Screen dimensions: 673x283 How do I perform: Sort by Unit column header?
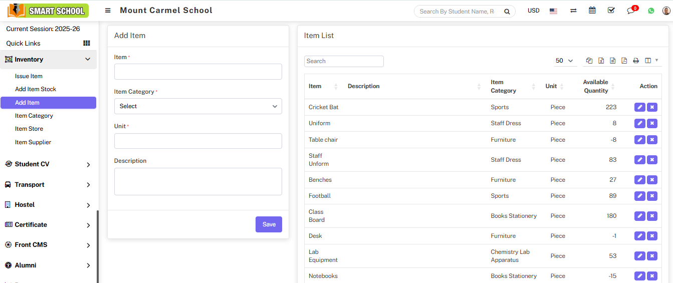[x=554, y=86]
